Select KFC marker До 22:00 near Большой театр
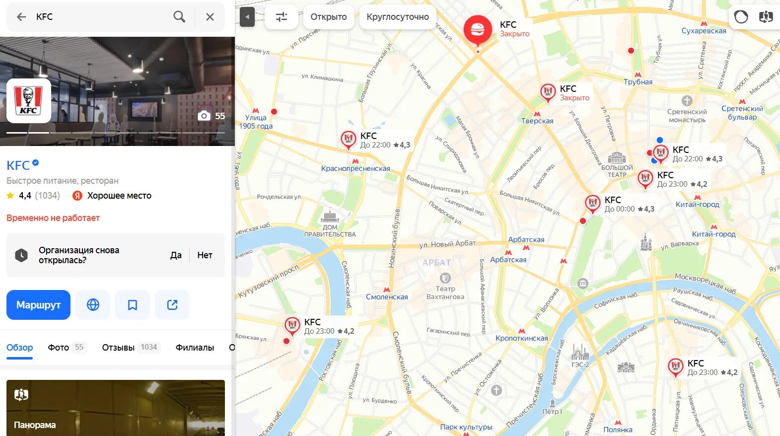The width and height of the screenshot is (780, 436). (x=660, y=153)
